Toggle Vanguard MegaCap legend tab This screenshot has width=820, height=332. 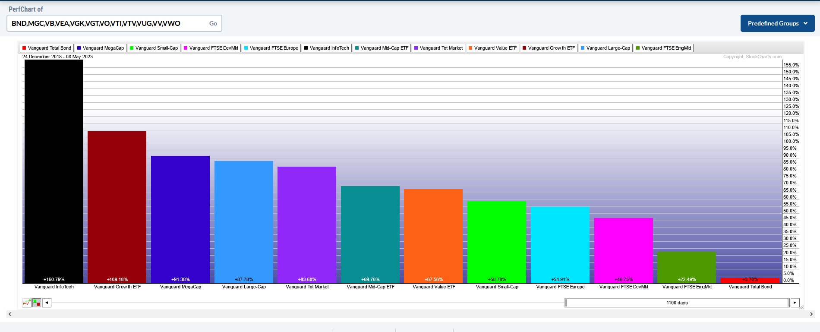click(101, 48)
